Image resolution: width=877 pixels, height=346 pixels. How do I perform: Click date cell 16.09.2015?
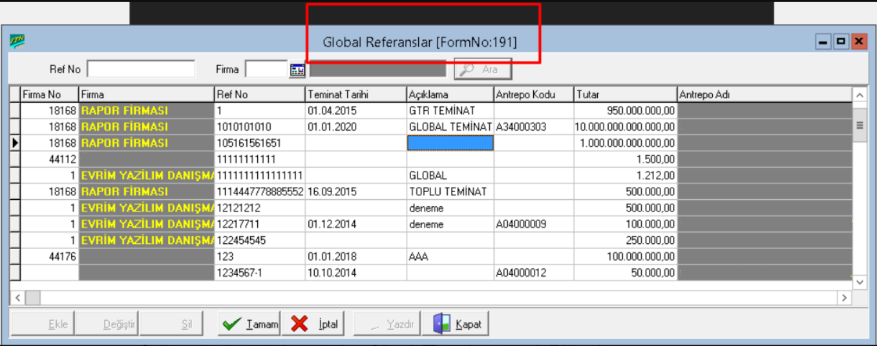tap(356, 191)
